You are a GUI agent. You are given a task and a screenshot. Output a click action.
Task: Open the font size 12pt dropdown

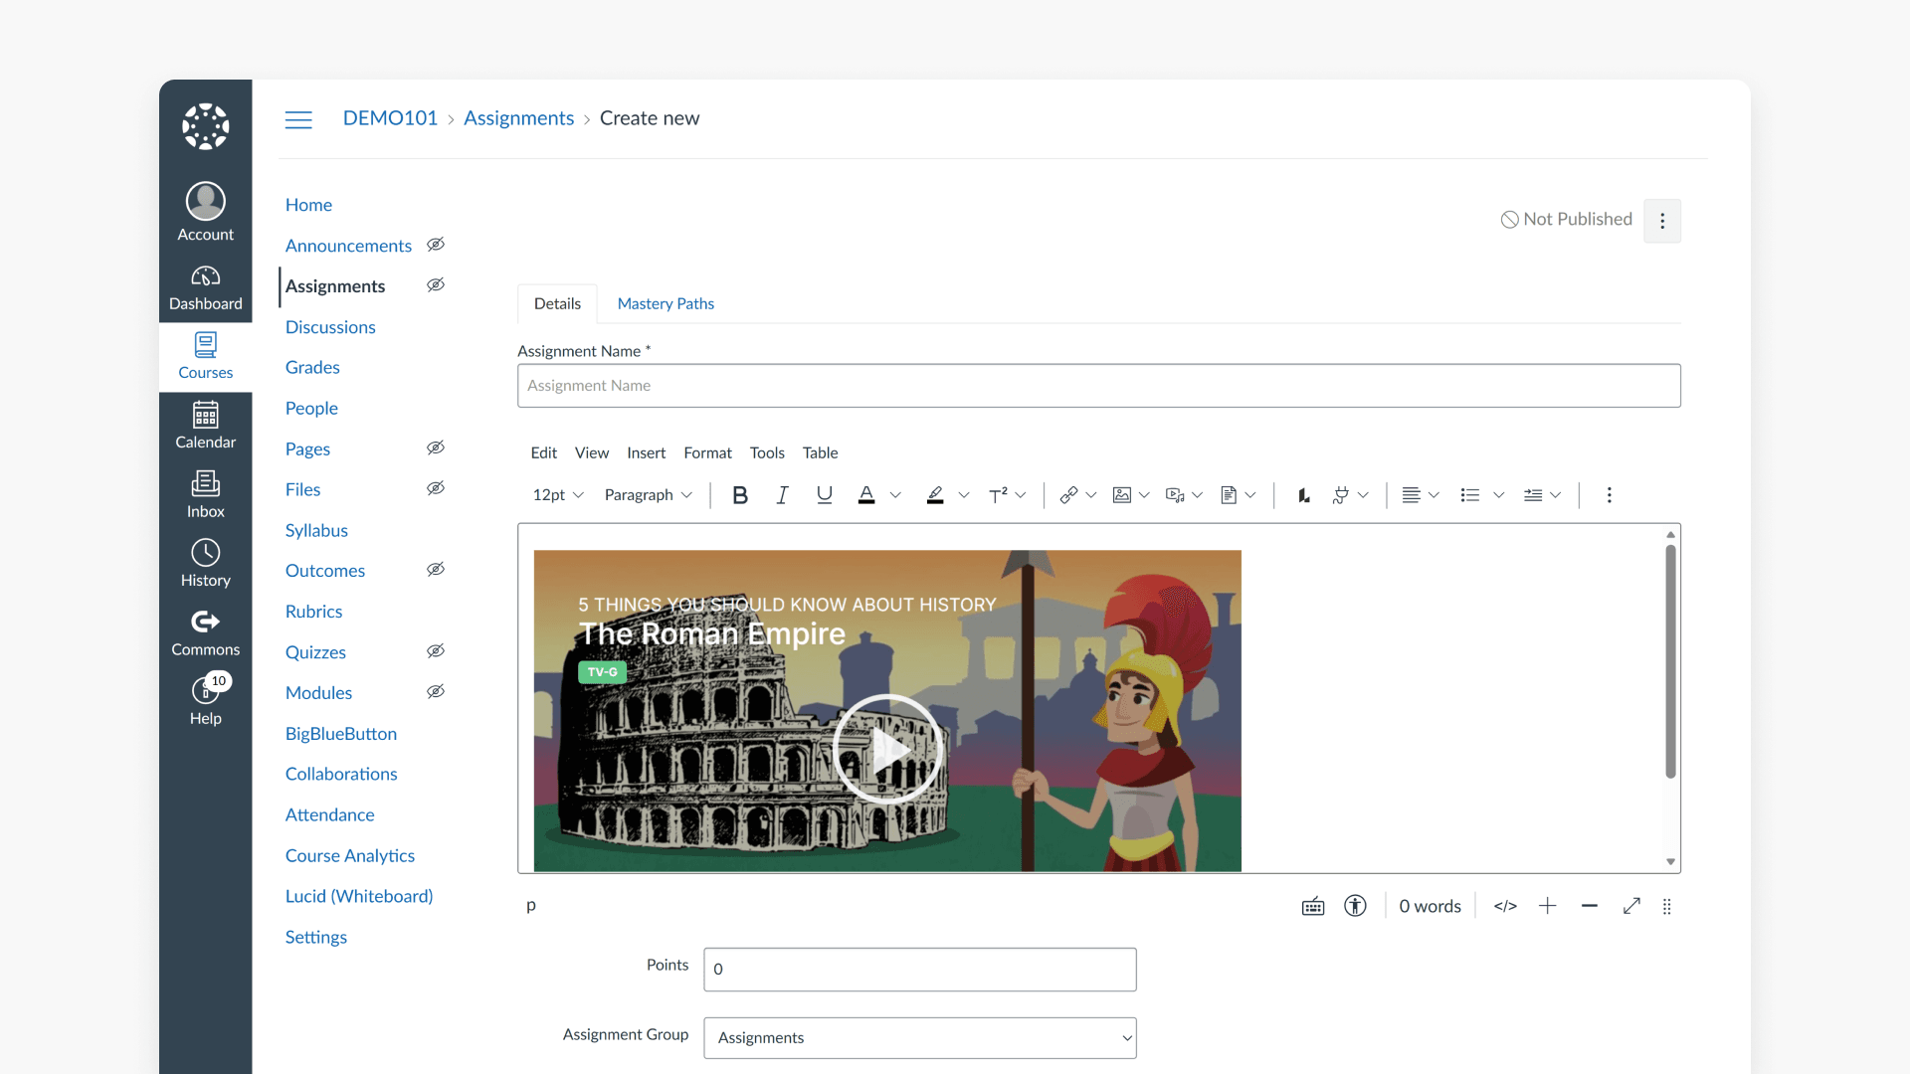click(555, 494)
